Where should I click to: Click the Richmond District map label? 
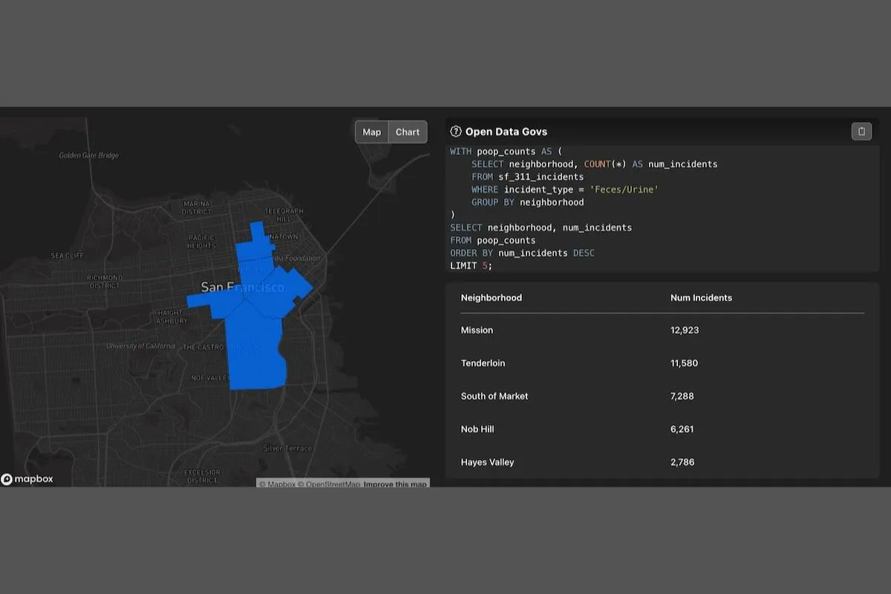105,281
